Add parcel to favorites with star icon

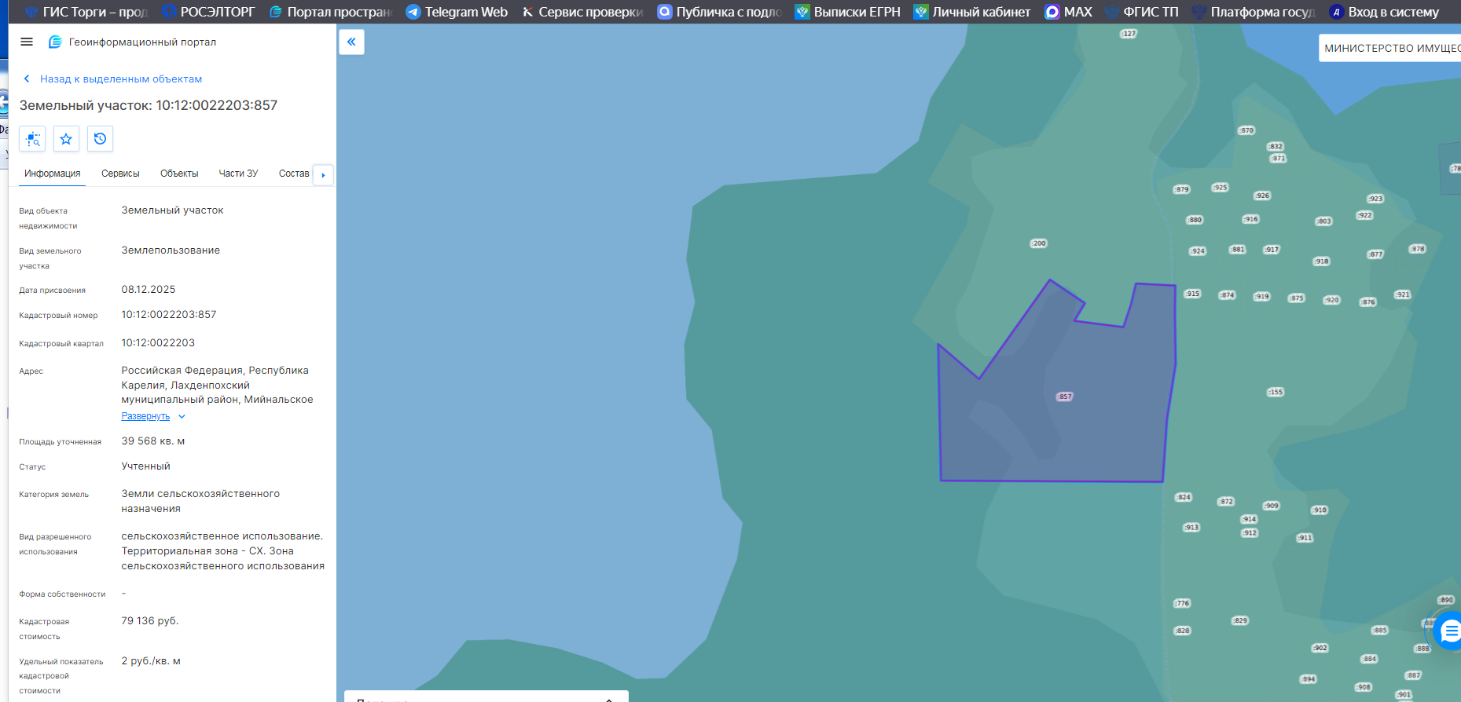(x=66, y=139)
